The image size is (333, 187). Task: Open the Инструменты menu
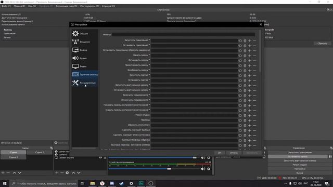pos(89,6)
